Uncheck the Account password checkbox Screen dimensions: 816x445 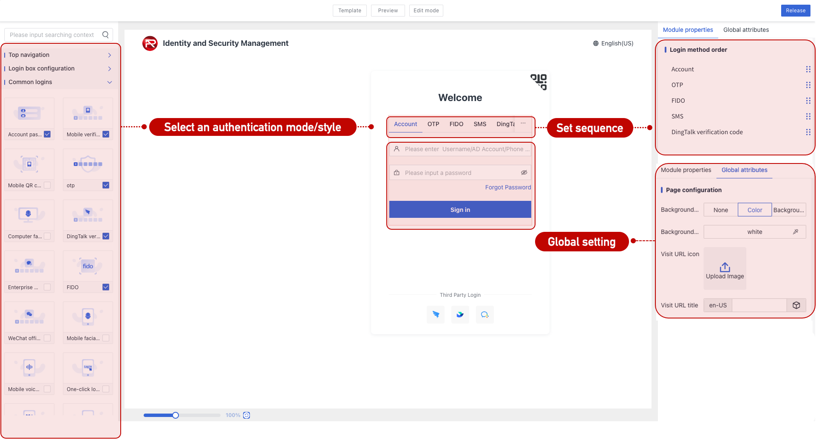[x=47, y=134]
